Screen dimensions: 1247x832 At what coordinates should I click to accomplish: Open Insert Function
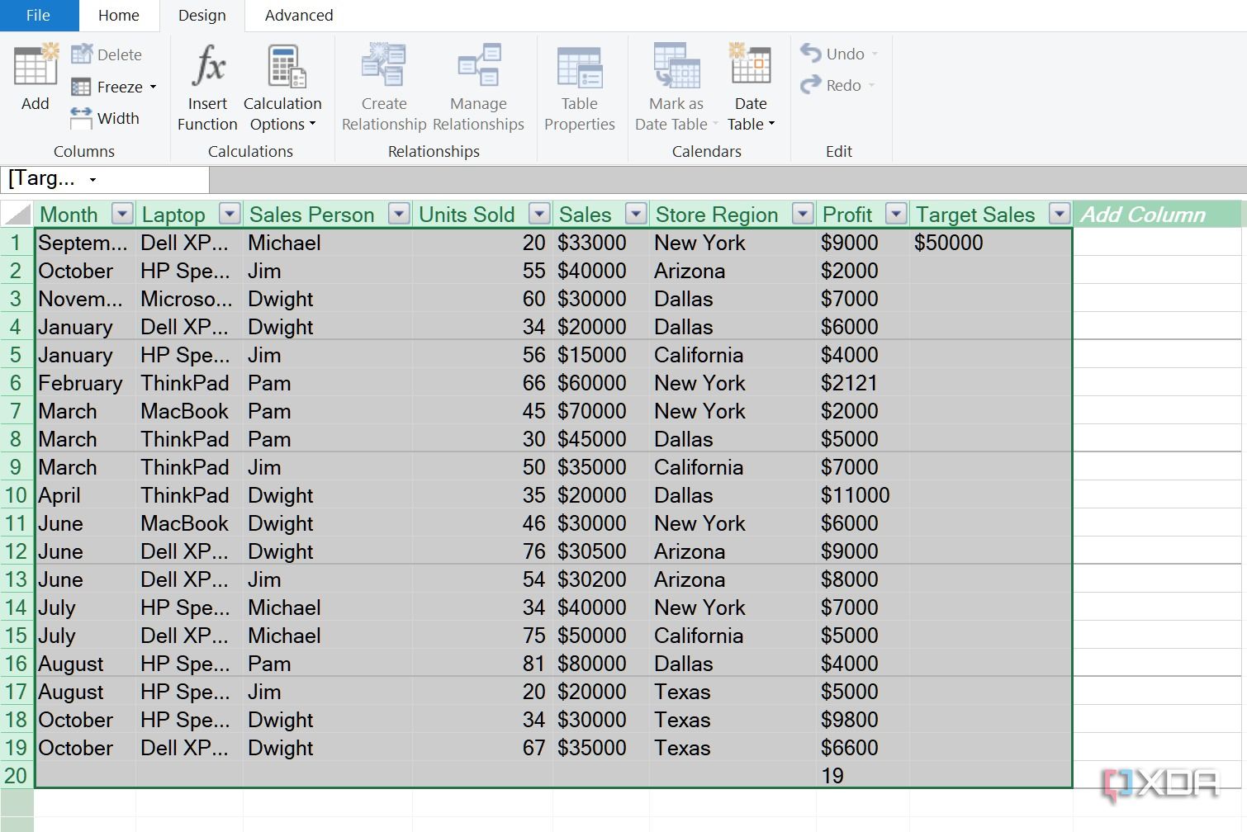point(206,85)
